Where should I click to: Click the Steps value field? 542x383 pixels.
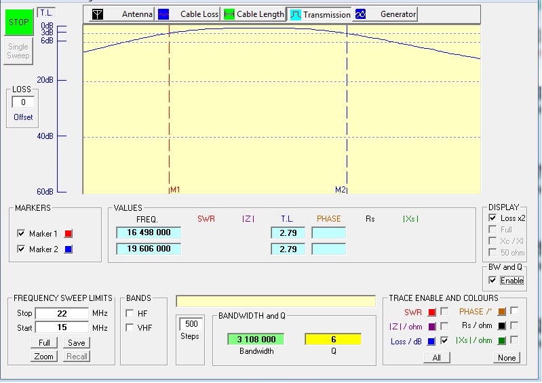pyautogui.click(x=191, y=324)
